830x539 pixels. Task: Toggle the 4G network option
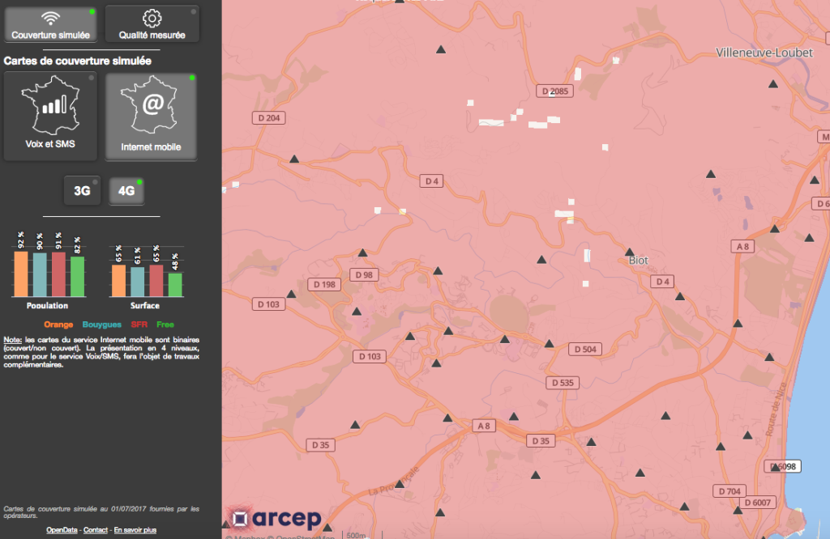pyautogui.click(x=126, y=192)
